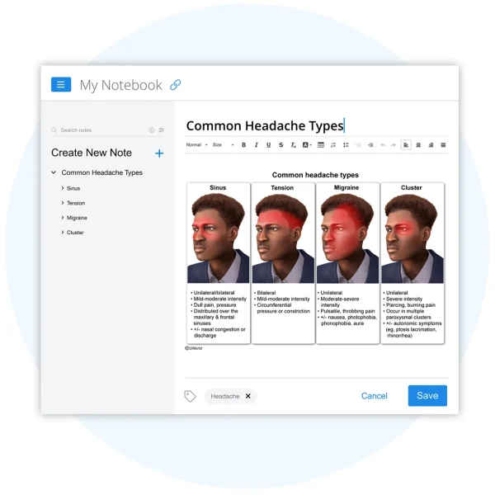Toggle strikethrough formatting

[281, 145]
